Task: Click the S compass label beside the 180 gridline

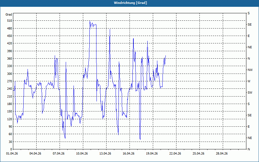Action: click(249, 104)
